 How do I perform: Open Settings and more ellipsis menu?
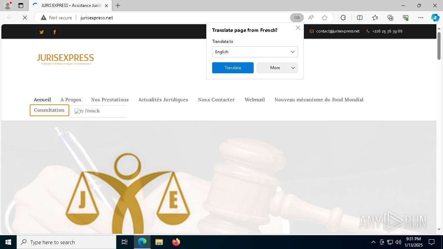pos(421,18)
